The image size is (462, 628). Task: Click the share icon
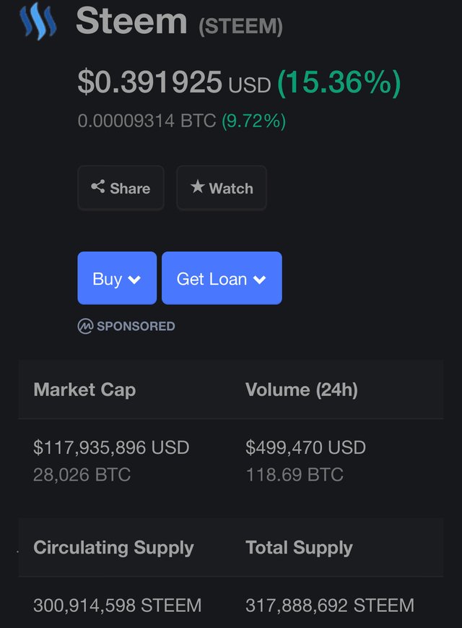[98, 186]
